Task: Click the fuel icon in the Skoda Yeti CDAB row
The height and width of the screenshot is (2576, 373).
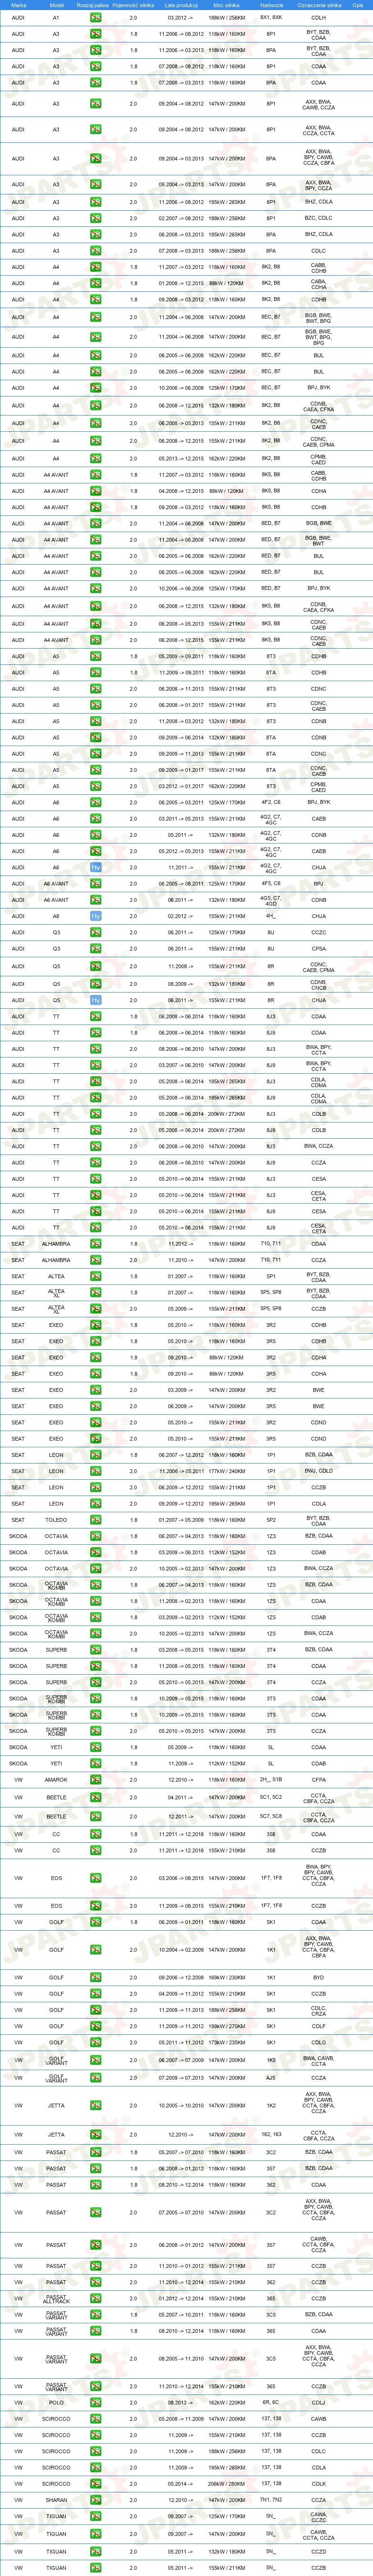Action: pos(96,1764)
